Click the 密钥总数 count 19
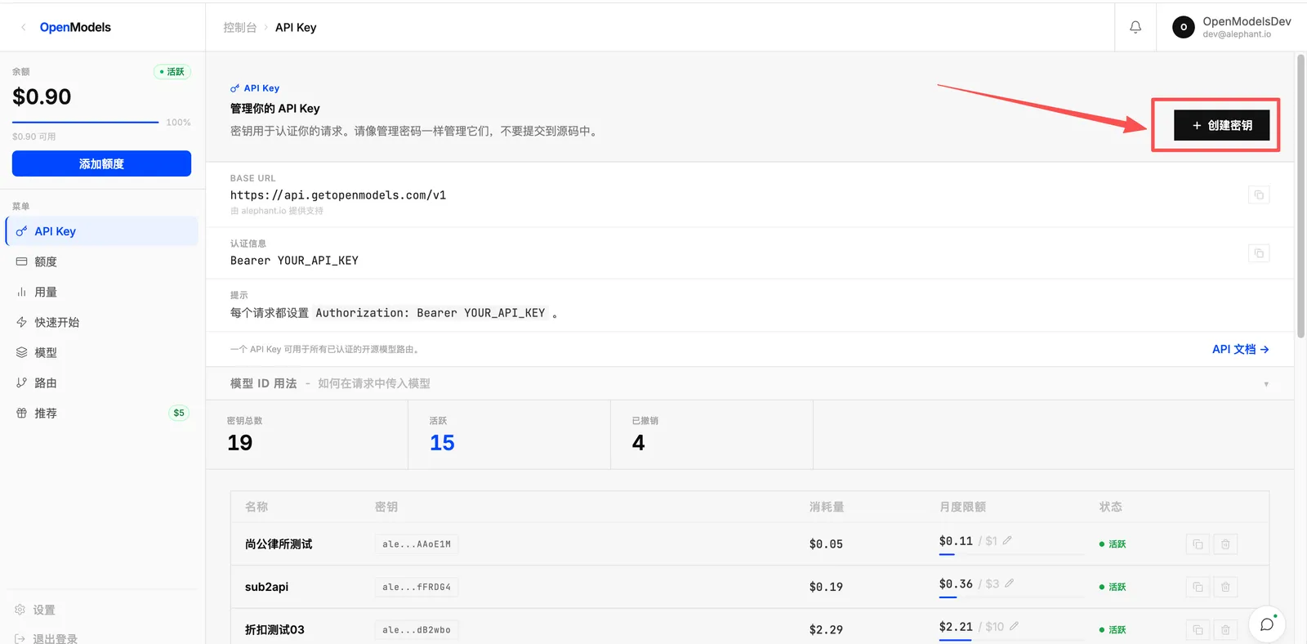The image size is (1307, 644). (x=239, y=443)
